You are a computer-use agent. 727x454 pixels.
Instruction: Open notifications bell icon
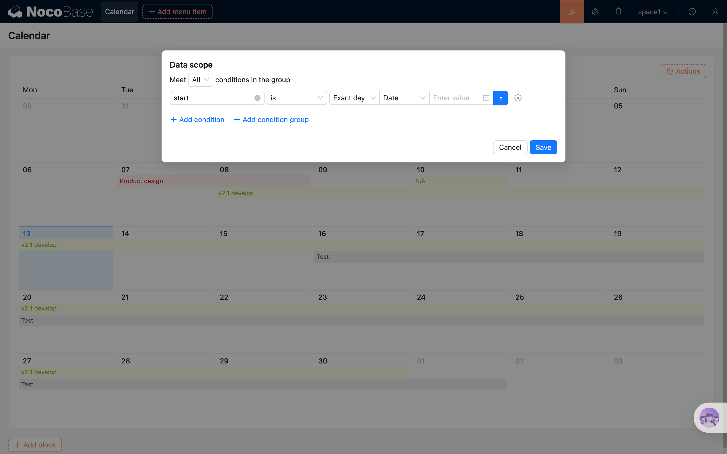pos(618,12)
